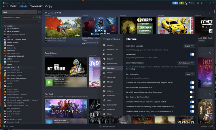Screen dimensions: 216x130
Task: Open Start Up Location dropdown
Action: pos(190,74)
